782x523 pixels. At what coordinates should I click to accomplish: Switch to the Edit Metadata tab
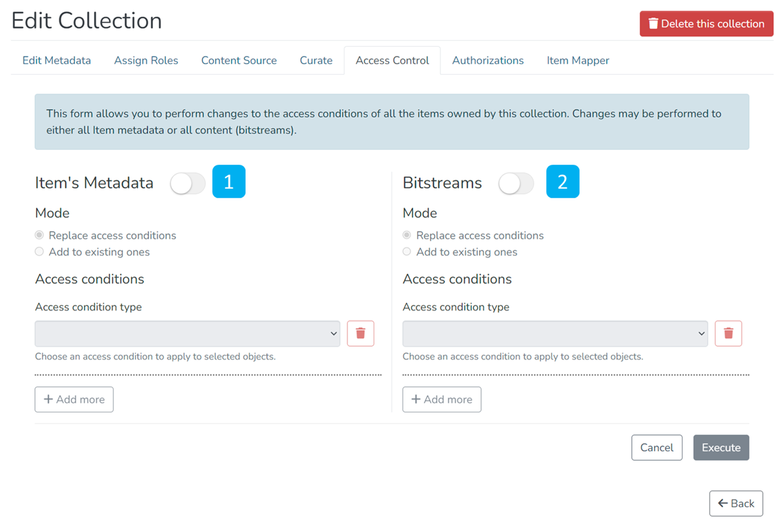click(x=56, y=61)
